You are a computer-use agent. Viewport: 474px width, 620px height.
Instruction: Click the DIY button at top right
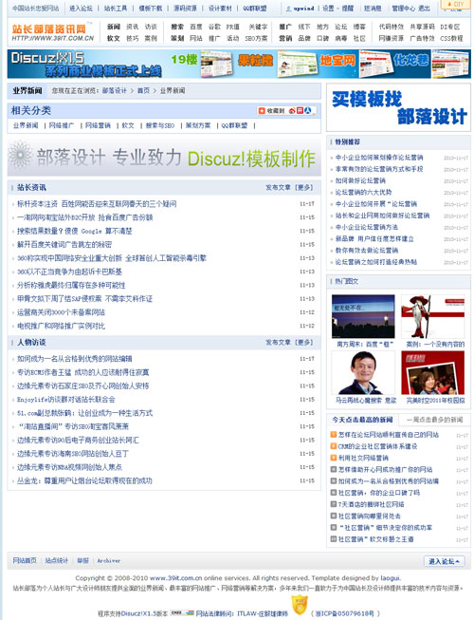point(456,4)
